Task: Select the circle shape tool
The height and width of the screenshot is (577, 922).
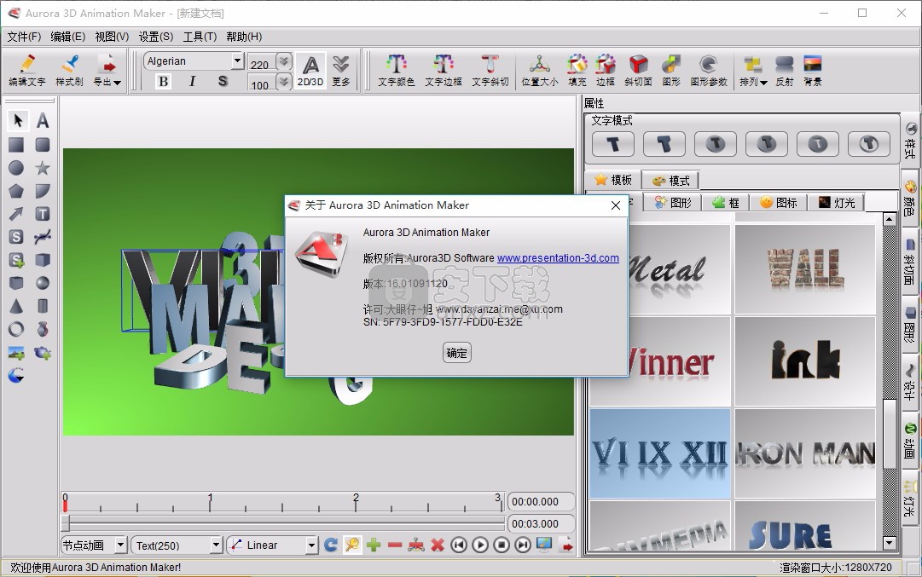Action: [16, 168]
